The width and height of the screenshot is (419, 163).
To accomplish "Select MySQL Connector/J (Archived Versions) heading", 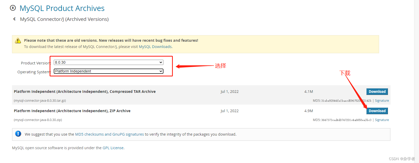I will point(64,19).
